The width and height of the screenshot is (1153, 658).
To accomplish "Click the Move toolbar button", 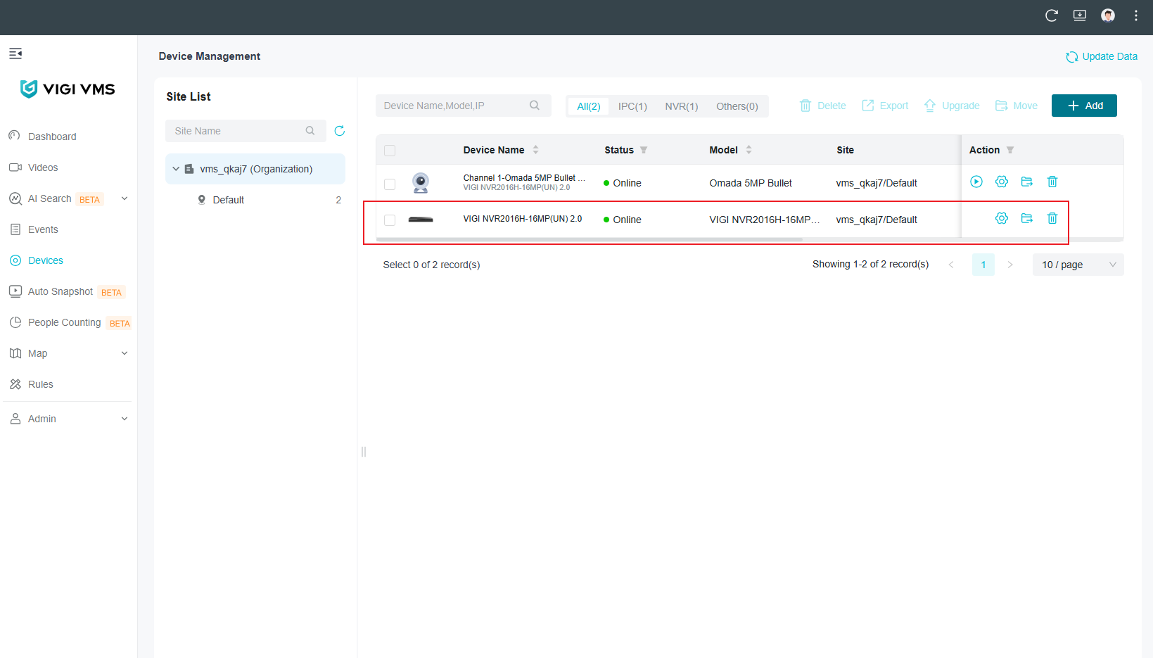I will (1017, 106).
